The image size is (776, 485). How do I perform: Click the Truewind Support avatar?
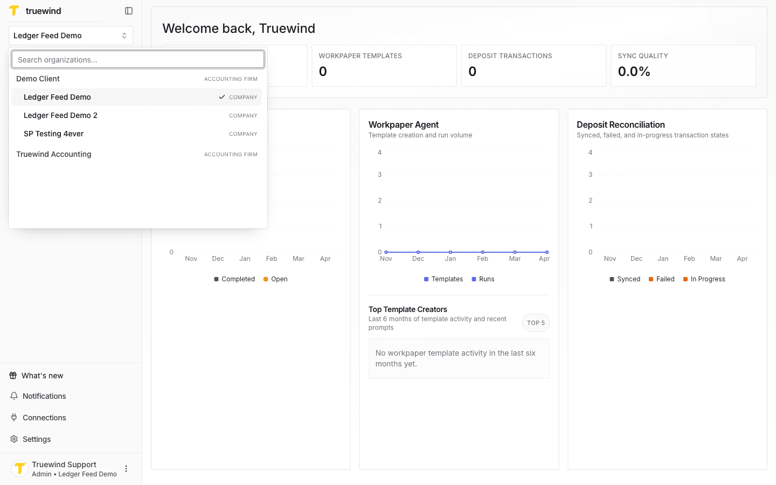[20, 469]
